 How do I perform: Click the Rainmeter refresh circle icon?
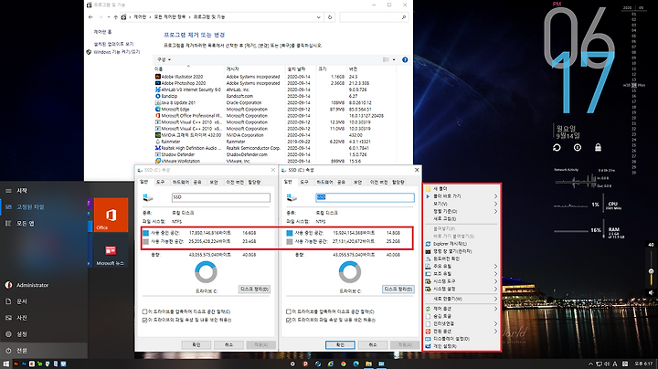pos(557,148)
